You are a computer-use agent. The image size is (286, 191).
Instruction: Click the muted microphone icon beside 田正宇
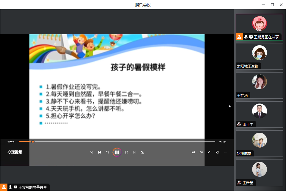239,124
